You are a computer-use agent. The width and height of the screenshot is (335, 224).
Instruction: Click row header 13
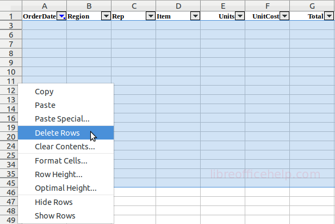[9, 100]
